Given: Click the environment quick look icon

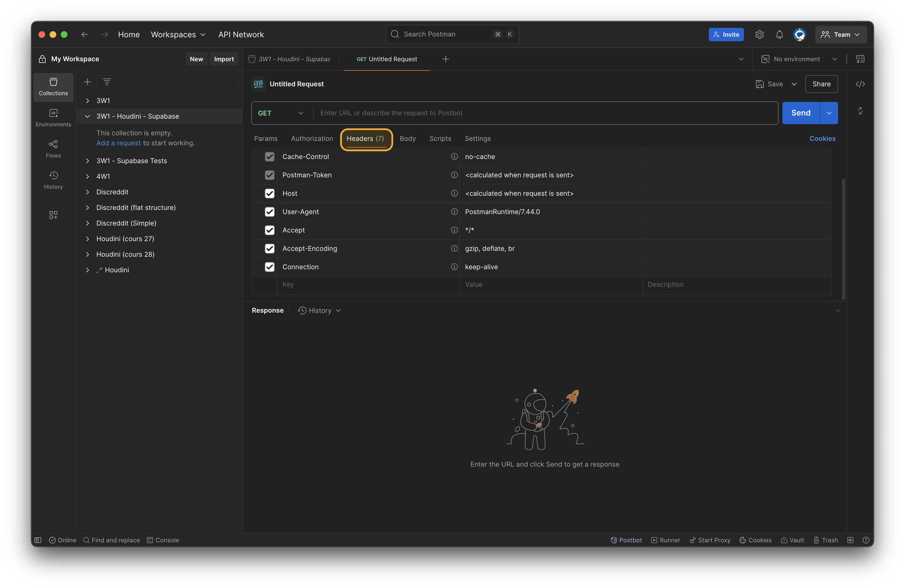Looking at the screenshot, I should point(860,59).
